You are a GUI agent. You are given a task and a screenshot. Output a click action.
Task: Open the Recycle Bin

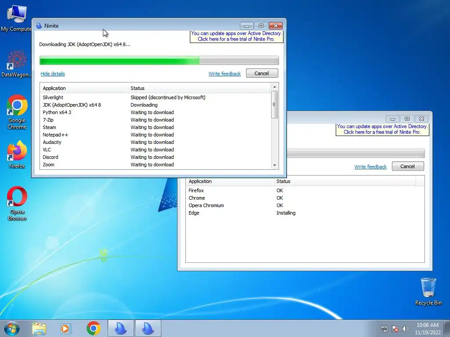(x=428, y=291)
